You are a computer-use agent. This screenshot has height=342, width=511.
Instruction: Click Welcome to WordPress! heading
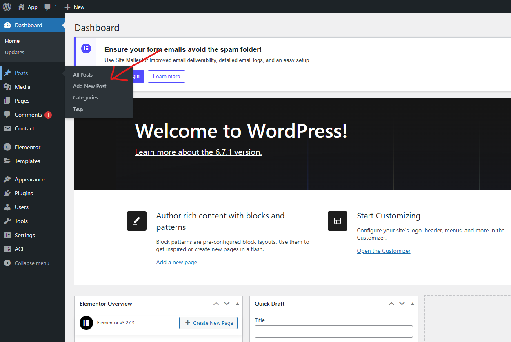(x=241, y=131)
